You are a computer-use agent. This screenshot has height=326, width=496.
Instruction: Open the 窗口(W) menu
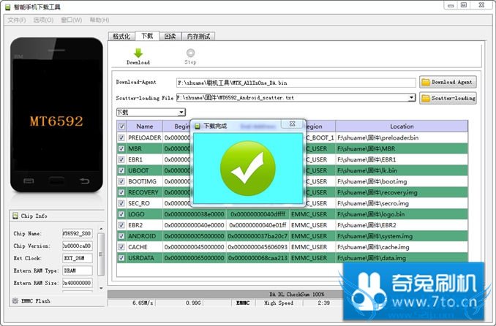point(72,20)
